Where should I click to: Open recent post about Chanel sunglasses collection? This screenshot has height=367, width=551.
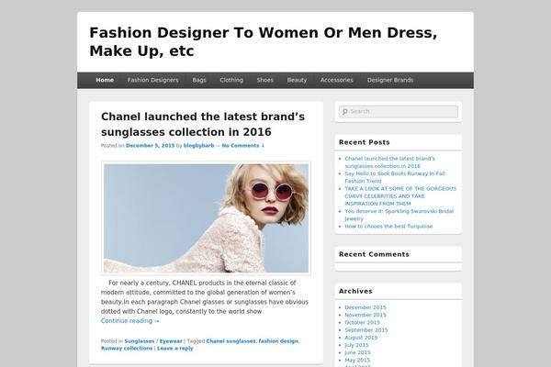(x=389, y=162)
